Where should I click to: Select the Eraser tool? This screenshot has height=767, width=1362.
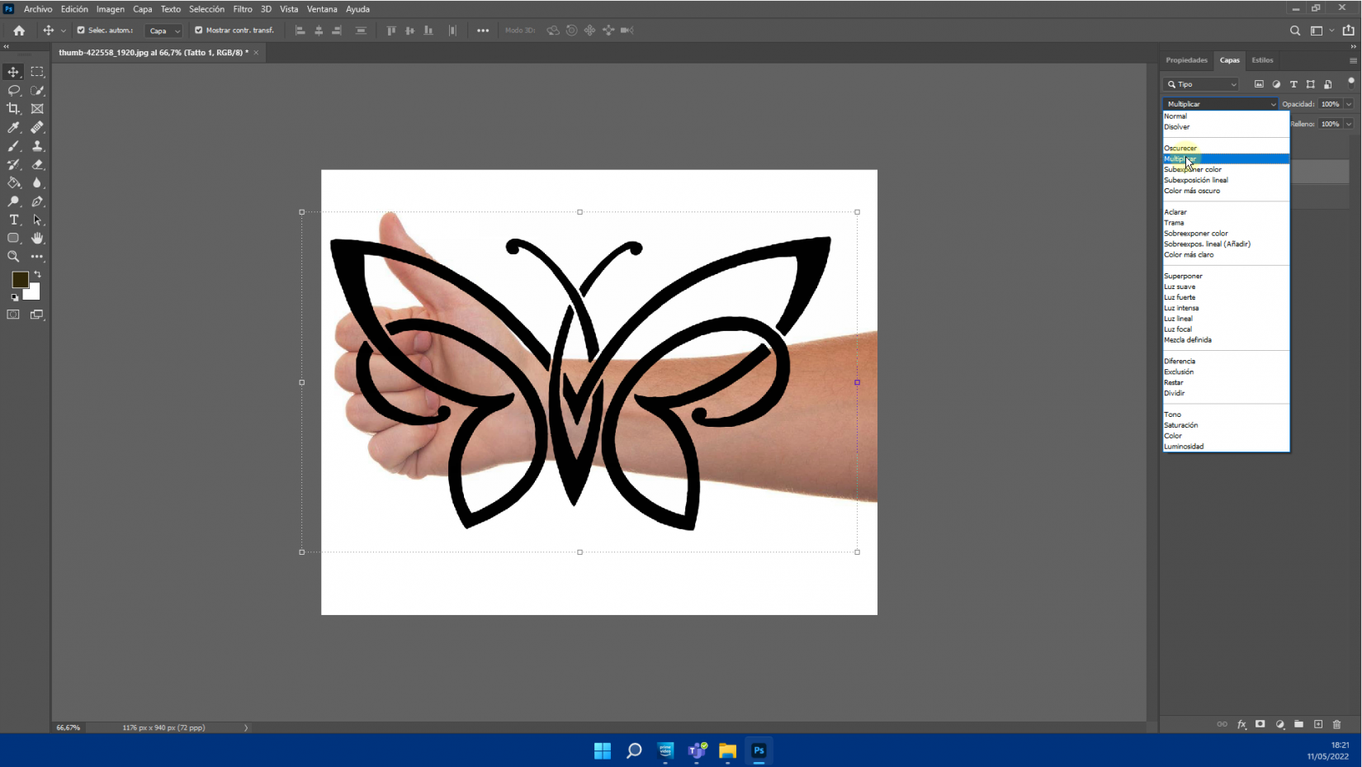coord(37,164)
